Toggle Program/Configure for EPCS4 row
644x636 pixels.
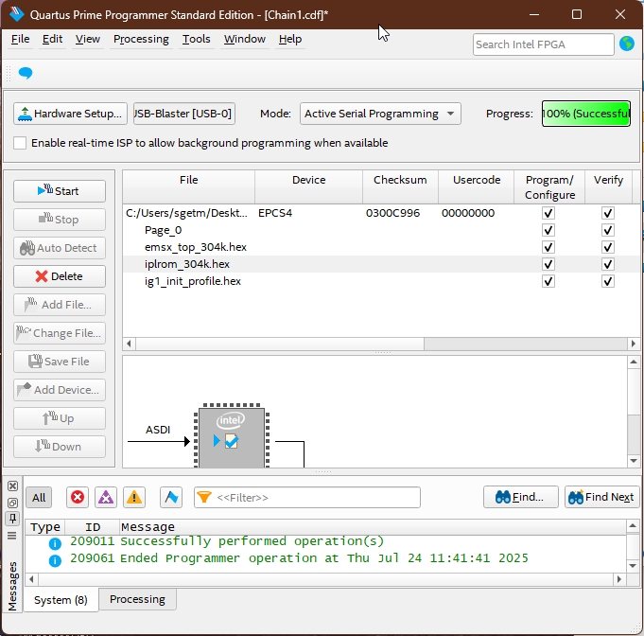[548, 213]
